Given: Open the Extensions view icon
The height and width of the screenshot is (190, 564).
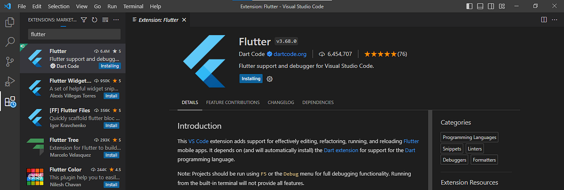Looking at the screenshot, I should click(x=9, y=101).
